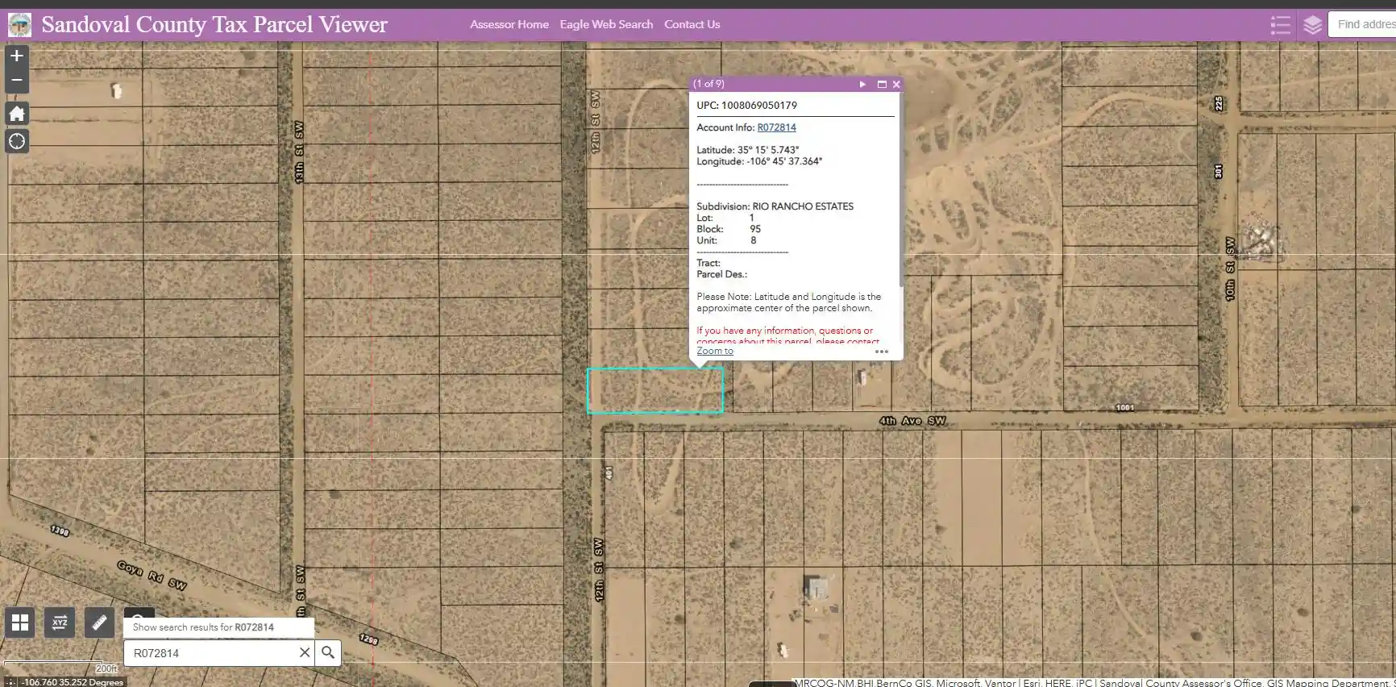Zoom in on the map

17,56
